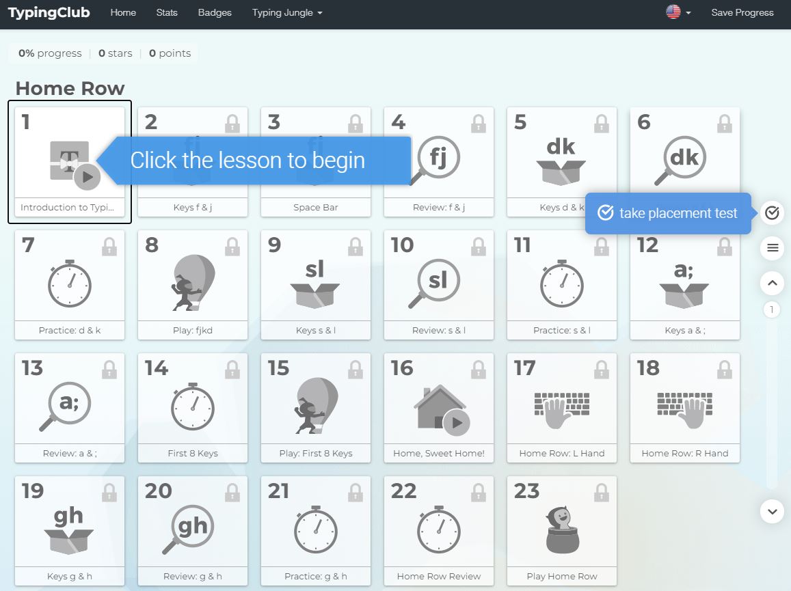
Task: Open lesson 4 Review: f & j magnifier icon
Action: [435, 161]
